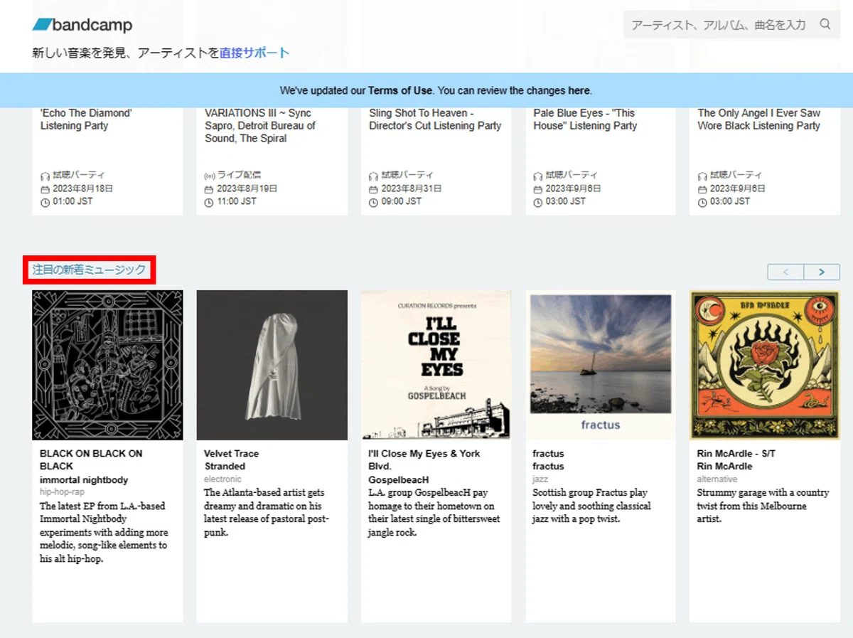
Task: Open the 直接サポート link
Action: click(x=254, y=53)
